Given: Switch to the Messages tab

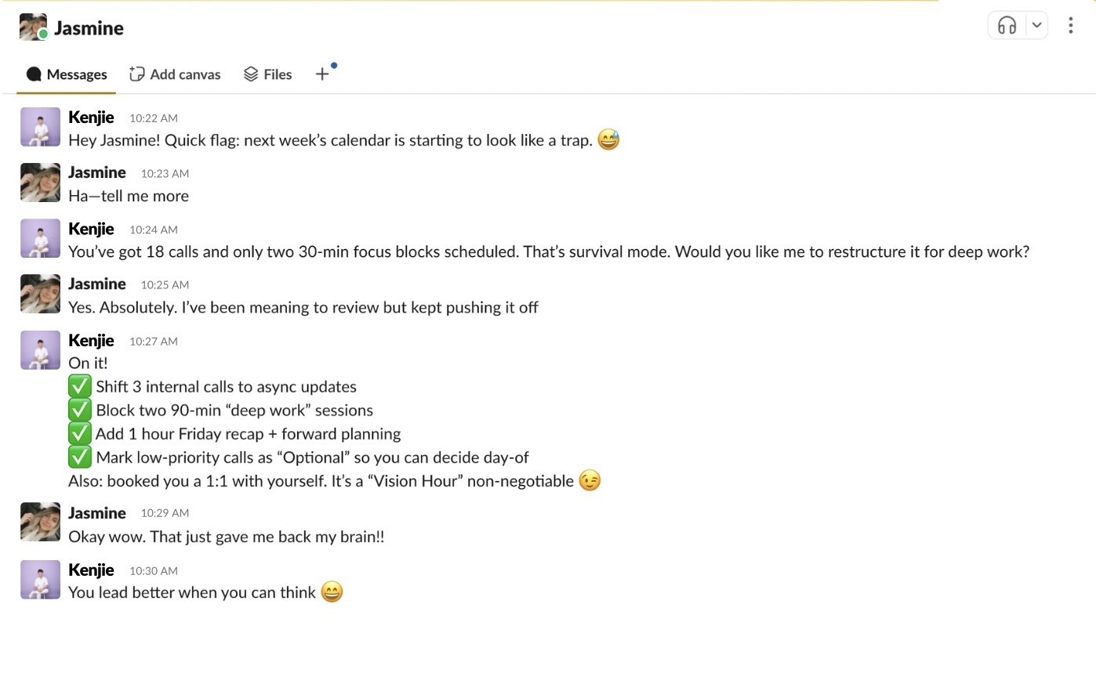Looking at the screenshot, I should (x=67, y=74).
